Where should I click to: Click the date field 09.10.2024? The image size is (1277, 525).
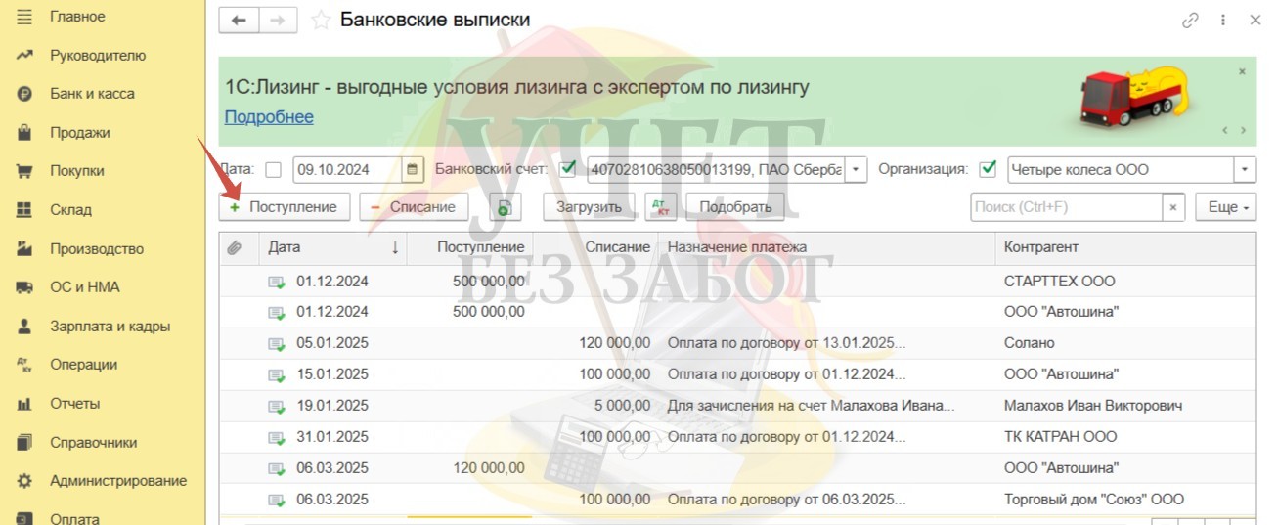[x=347, y=169]
